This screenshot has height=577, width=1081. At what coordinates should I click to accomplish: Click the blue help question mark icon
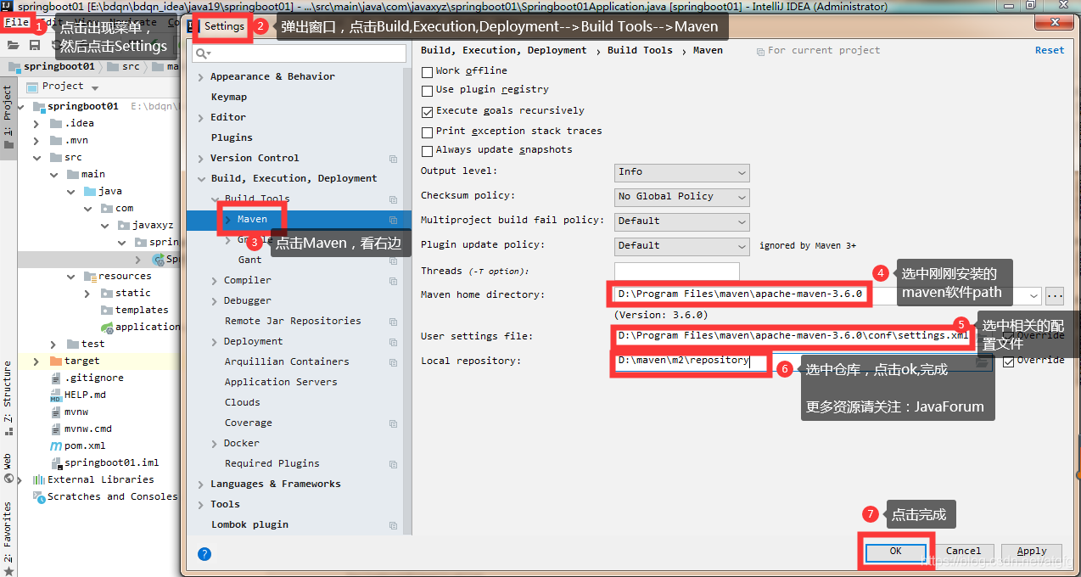[x=204, y=553]
